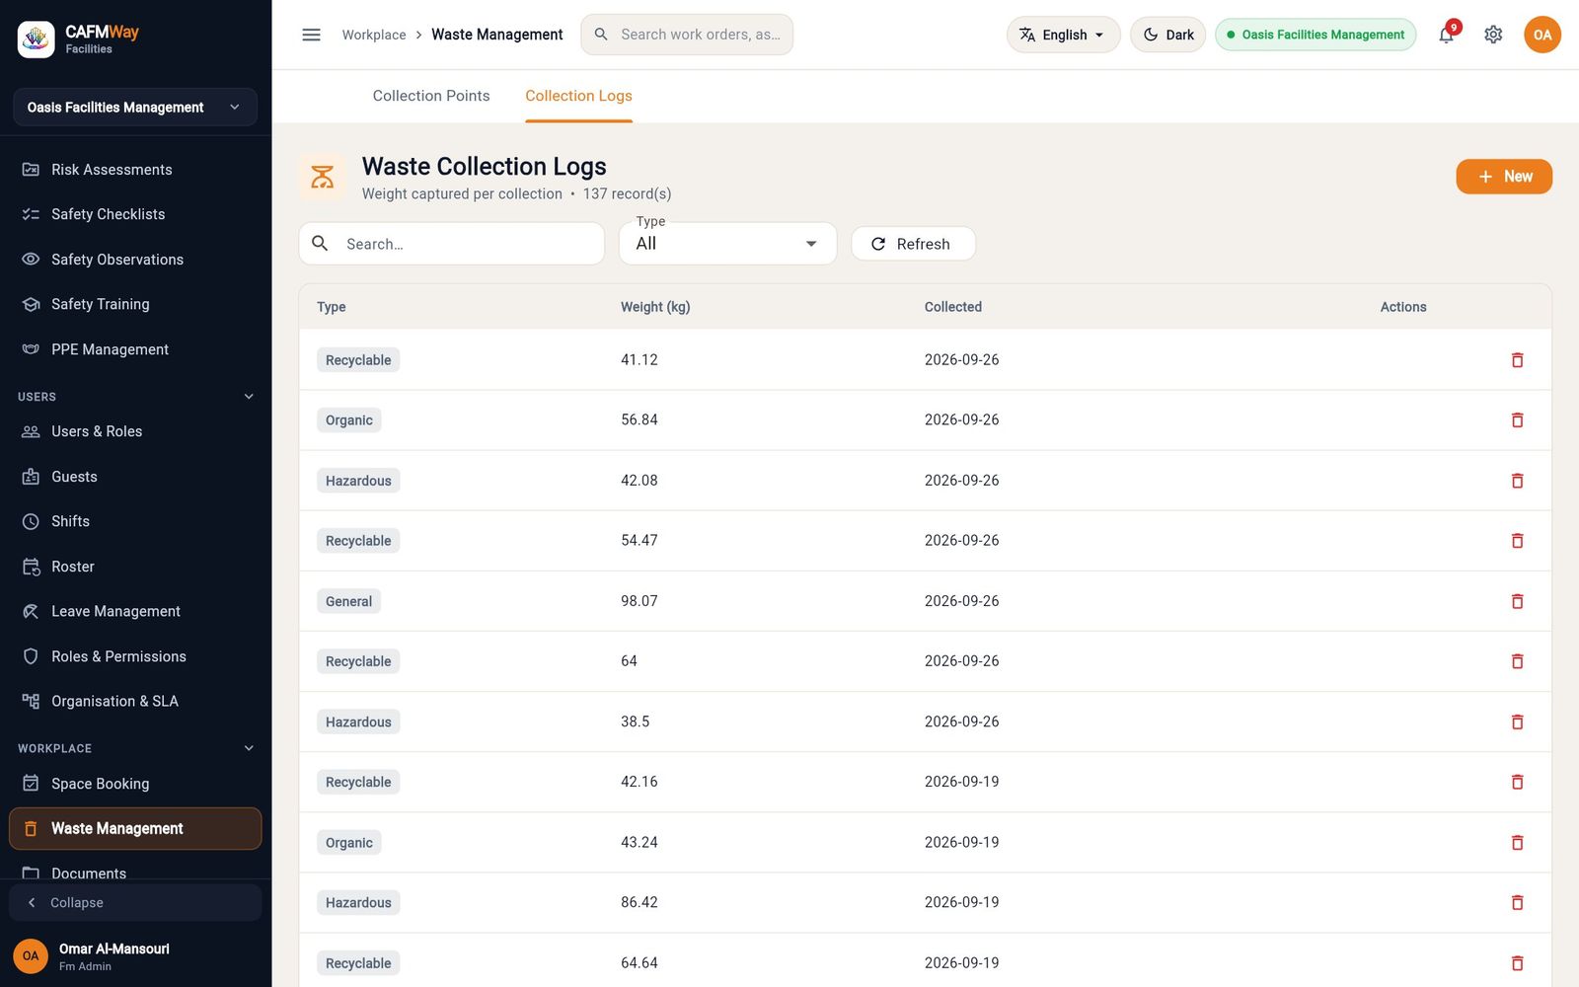Delete the Recyclable 64.64 log row

(1517, 963)
